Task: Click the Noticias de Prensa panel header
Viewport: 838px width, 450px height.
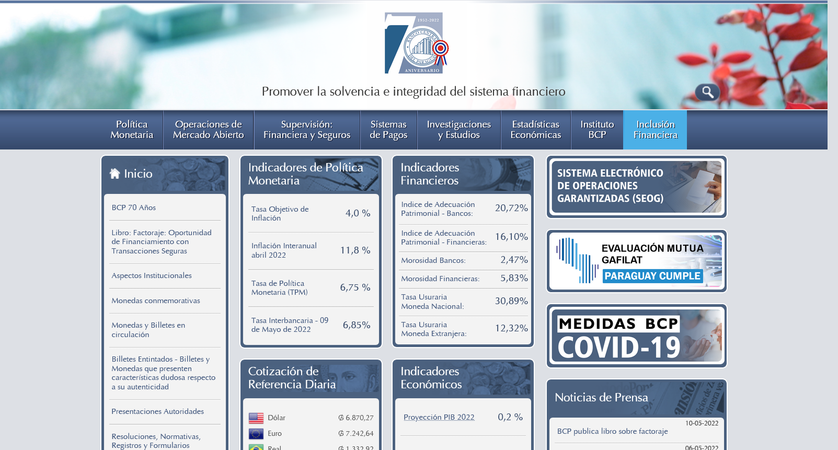Action: pyautogui.click(x=601, y=398)
